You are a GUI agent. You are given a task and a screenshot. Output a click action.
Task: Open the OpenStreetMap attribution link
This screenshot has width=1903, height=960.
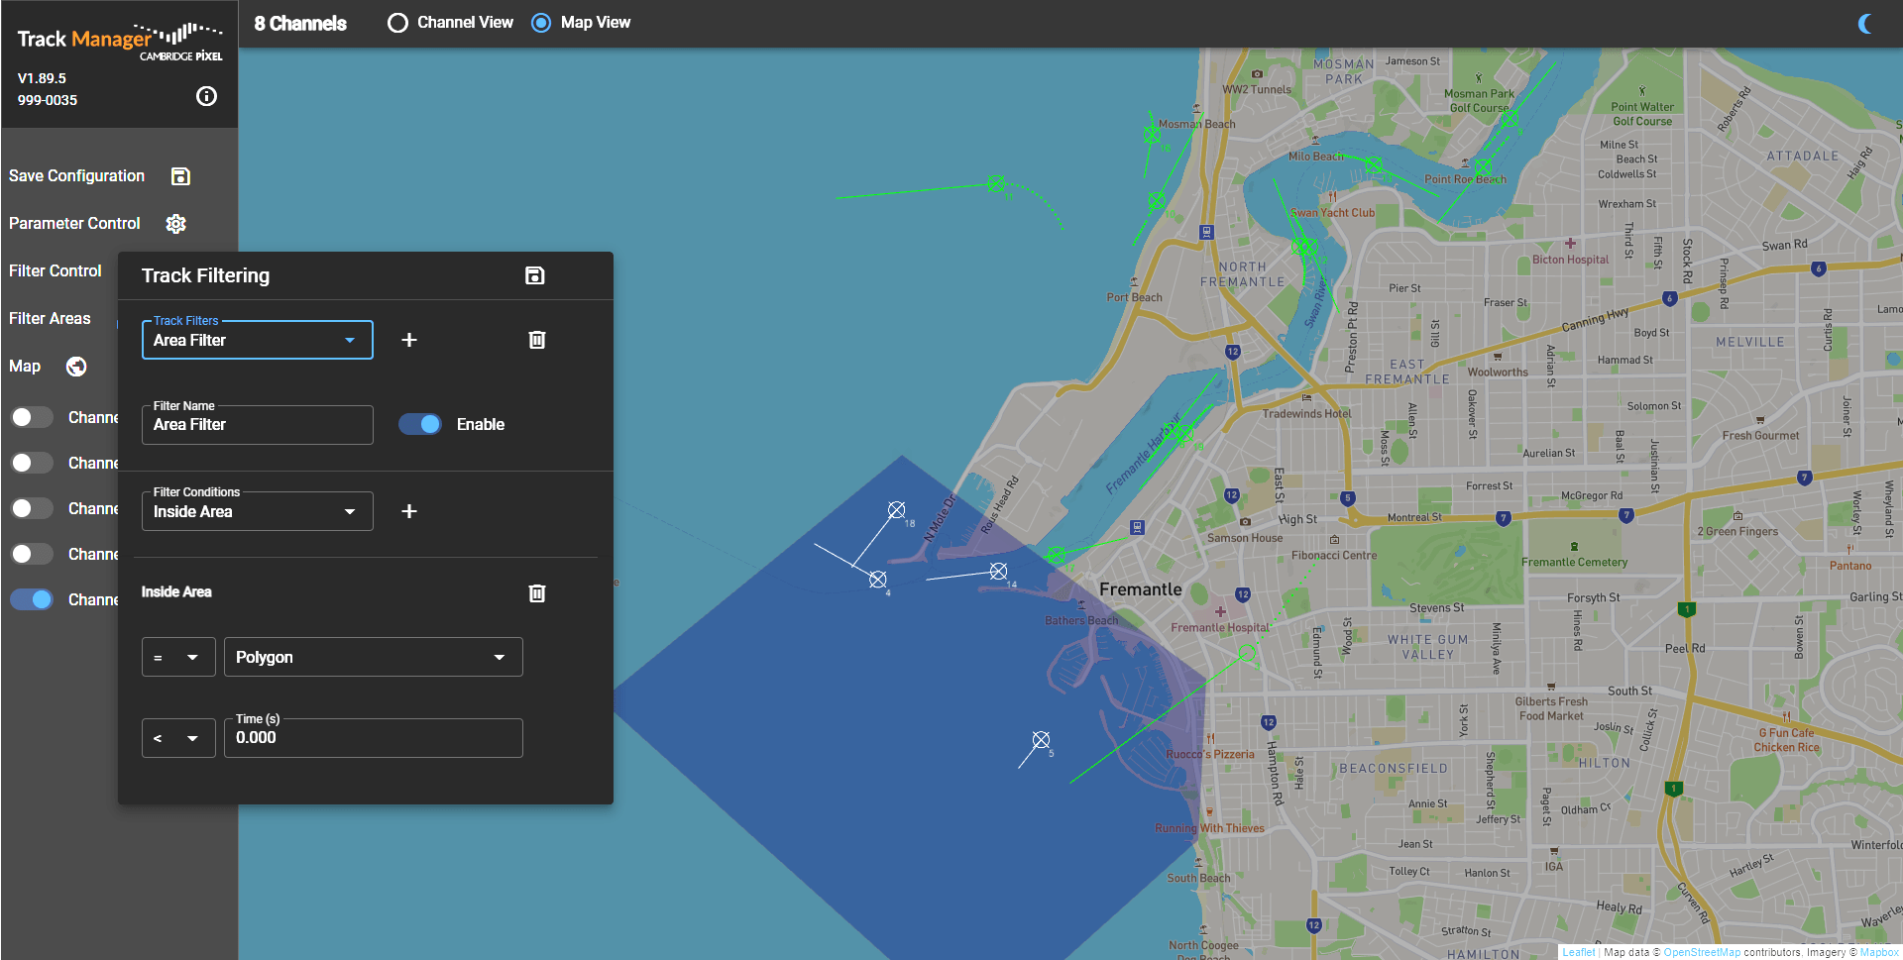point(1703,952)
